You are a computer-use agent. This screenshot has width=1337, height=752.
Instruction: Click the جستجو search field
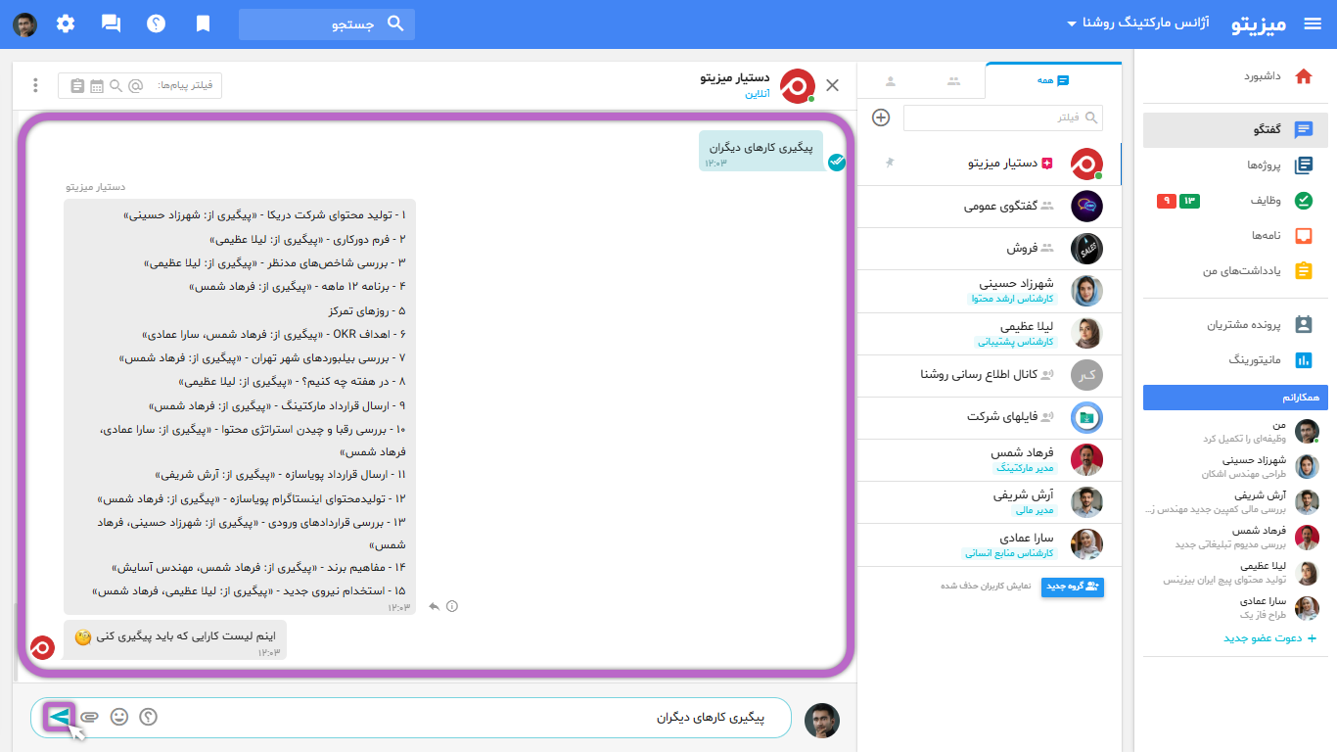click(327, 24)
